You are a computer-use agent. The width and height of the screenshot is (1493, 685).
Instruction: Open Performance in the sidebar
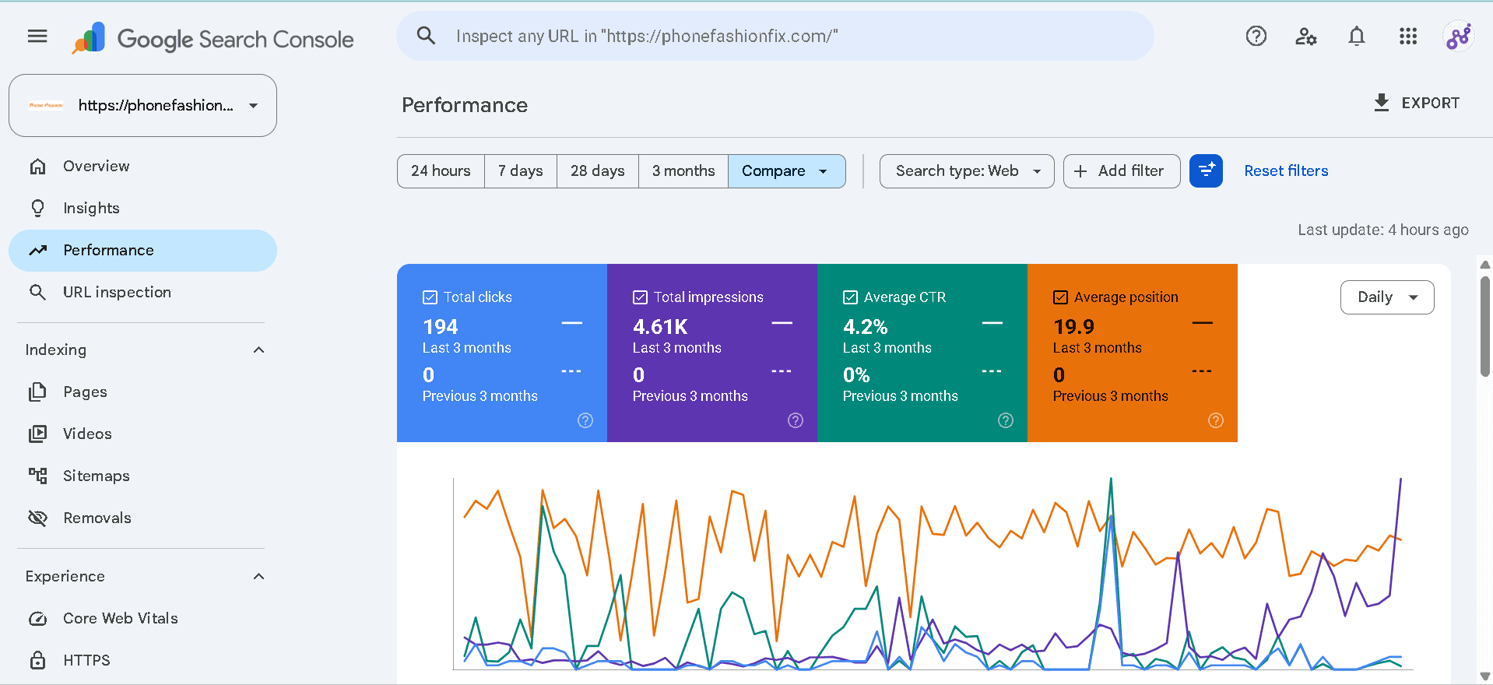pos(142,250)
